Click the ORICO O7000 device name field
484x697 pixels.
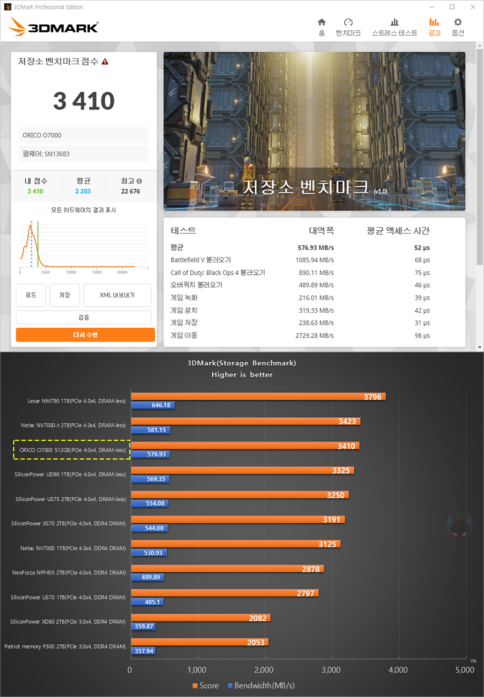(x=84, y=135)
